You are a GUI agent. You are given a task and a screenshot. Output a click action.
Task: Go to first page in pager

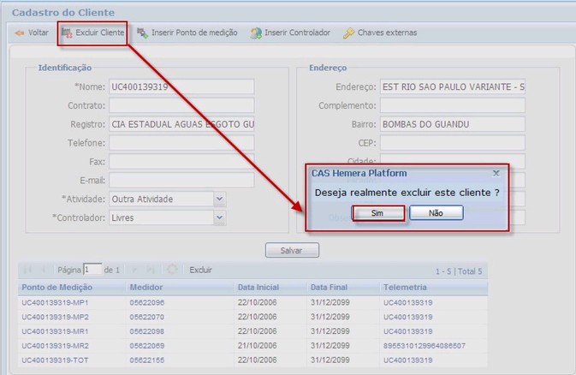point(27,269)
